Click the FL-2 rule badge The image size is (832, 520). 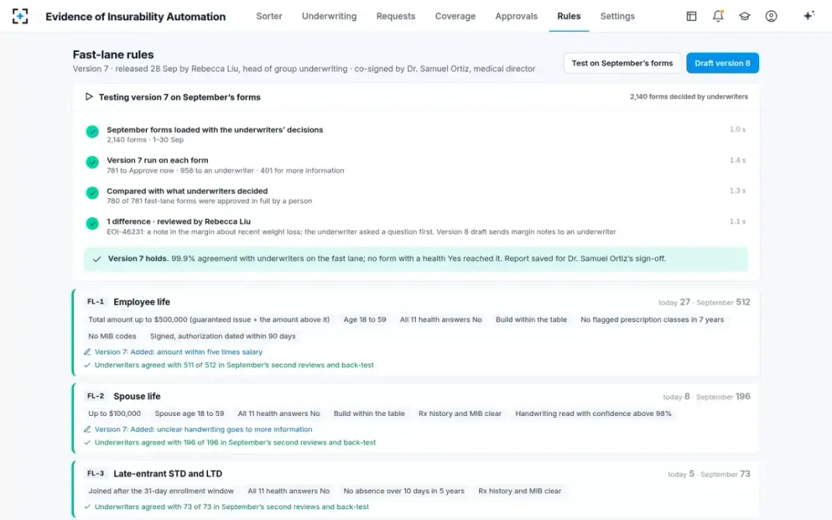coord(96,397)
